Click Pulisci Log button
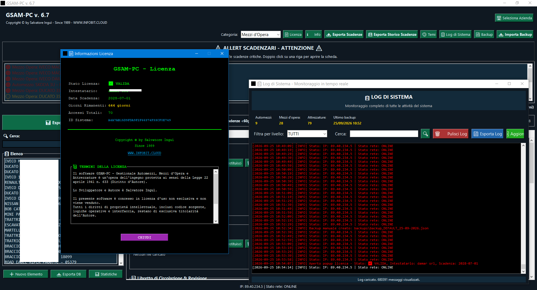 (x=451, y=134)
